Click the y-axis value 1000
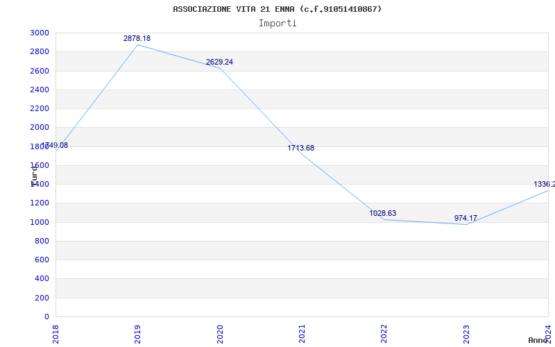 (40, 222)
